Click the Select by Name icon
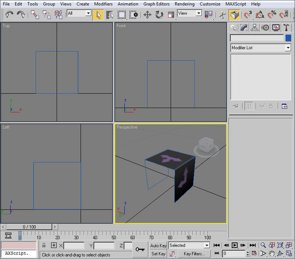This screenshot has width=295, height=259. 110,14
